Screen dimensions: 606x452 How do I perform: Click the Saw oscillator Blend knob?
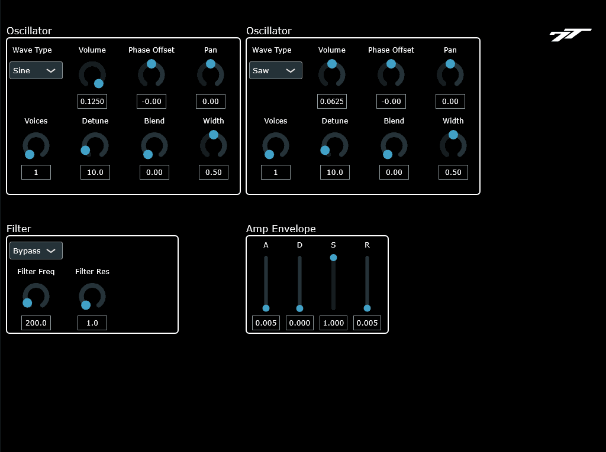click(394, 145)
